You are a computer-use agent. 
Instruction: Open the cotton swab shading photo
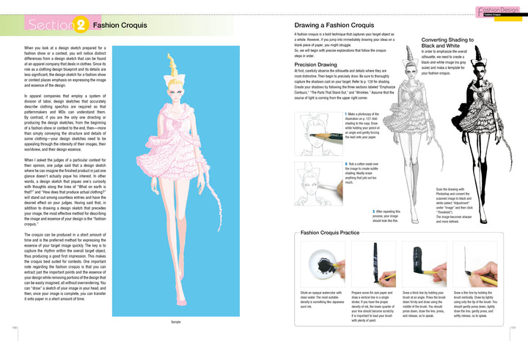tap(318, 184)
